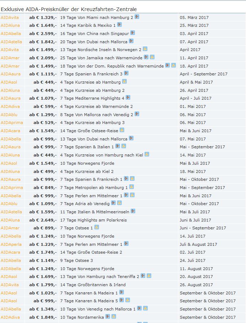Click the plane icon after Mediterrane Highlights 4
The width and height of the screenshot is (246, 323).
128,97
